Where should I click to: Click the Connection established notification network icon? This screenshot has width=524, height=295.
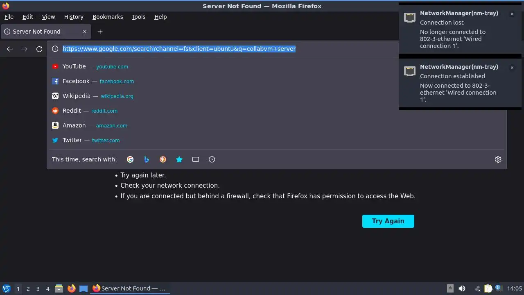coord(410,71)
